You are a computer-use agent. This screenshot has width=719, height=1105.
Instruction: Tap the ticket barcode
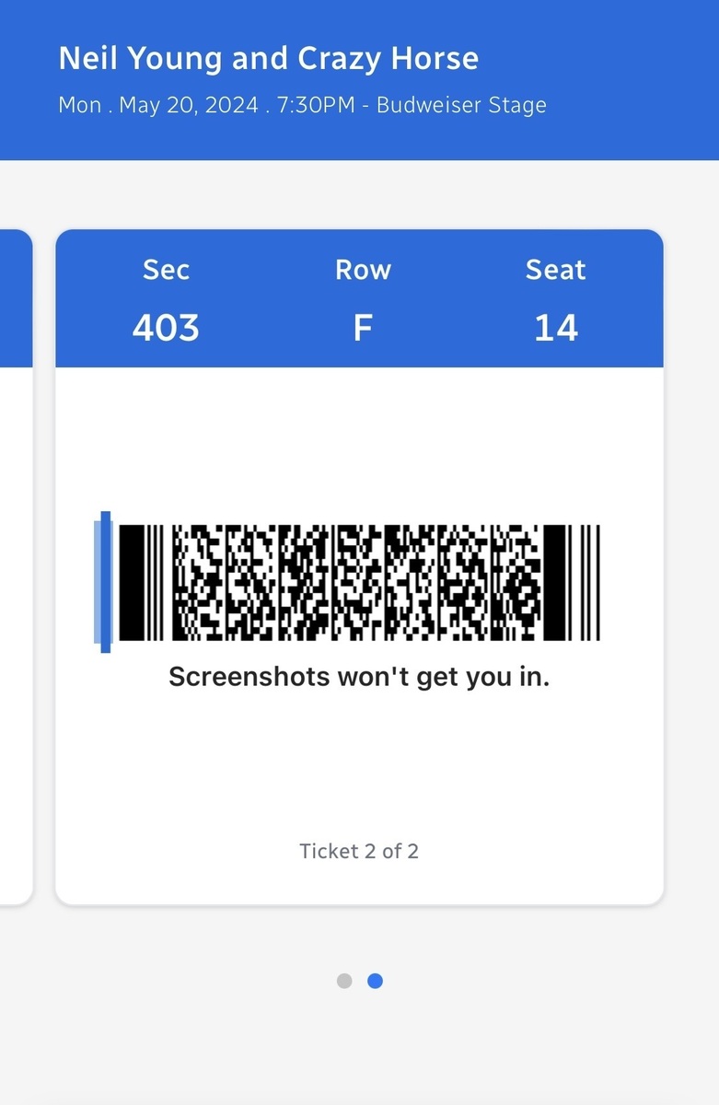359,583
